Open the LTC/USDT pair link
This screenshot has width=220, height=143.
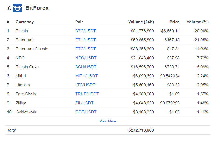(85, 85)
